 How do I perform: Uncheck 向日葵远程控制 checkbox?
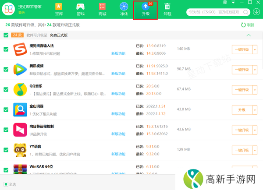(x=6, y=130)
